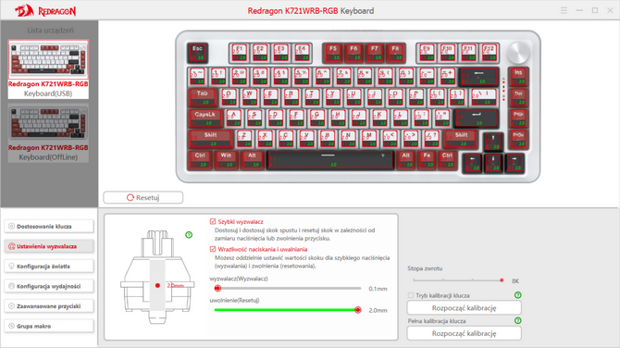
Task: Select the F5 key on keyboard
Action: (x=333, y=53)
